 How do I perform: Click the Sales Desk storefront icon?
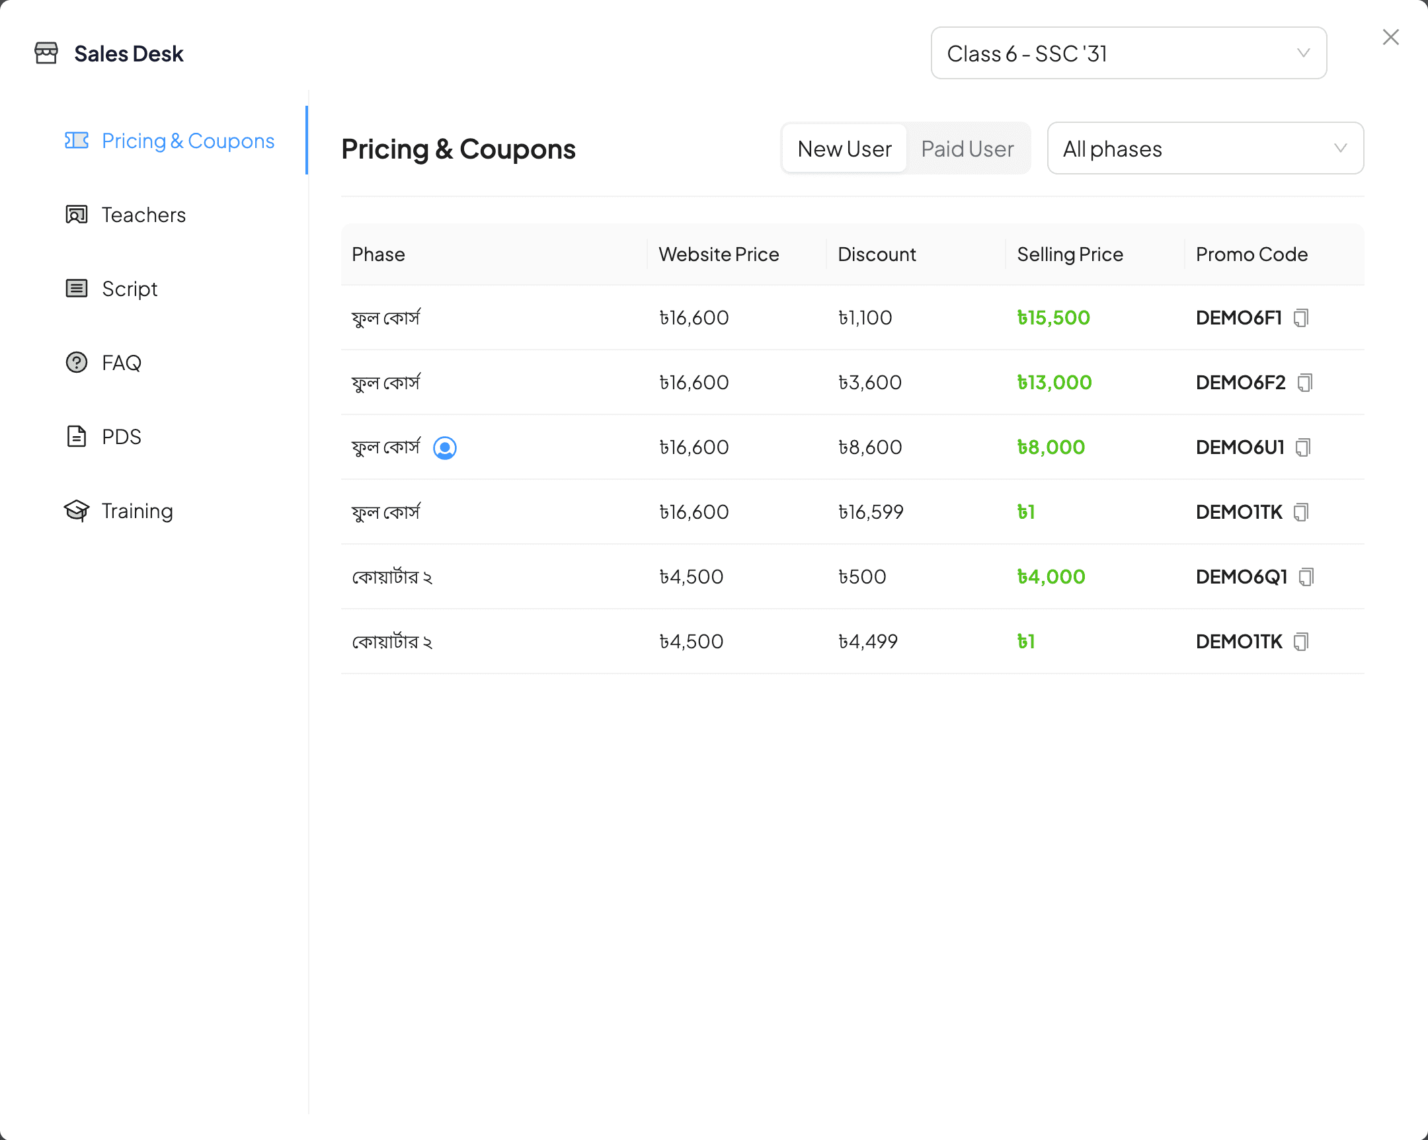tap(46, 53)
